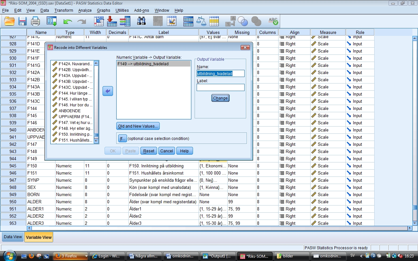Click in the output variable Label field

click(x=220, y=87)
